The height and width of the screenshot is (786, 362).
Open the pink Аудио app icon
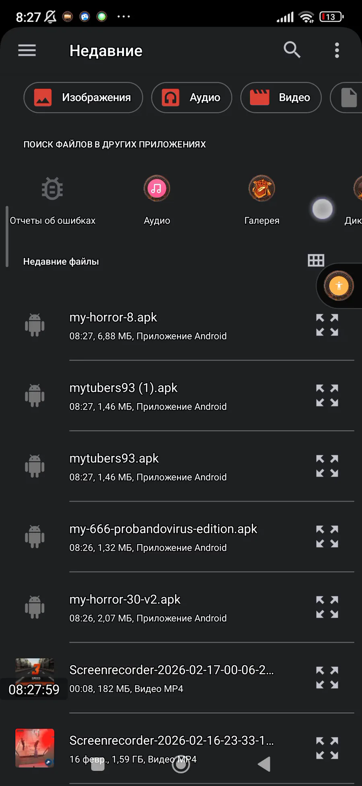pyautogui.click(x=157, y=189)
